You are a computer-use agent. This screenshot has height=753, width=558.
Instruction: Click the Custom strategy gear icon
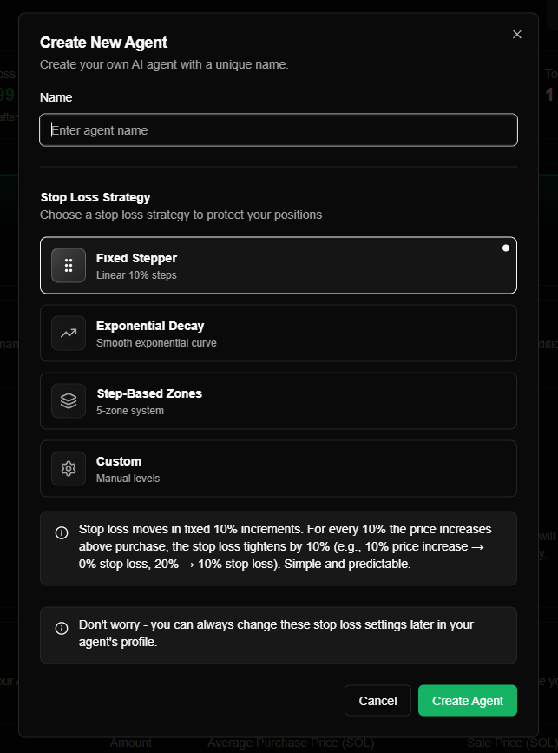point(68,468)
